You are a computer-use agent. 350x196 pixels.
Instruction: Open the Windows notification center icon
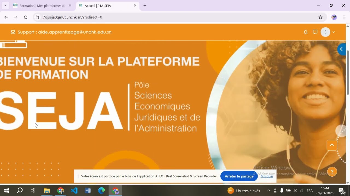(342, 191)
